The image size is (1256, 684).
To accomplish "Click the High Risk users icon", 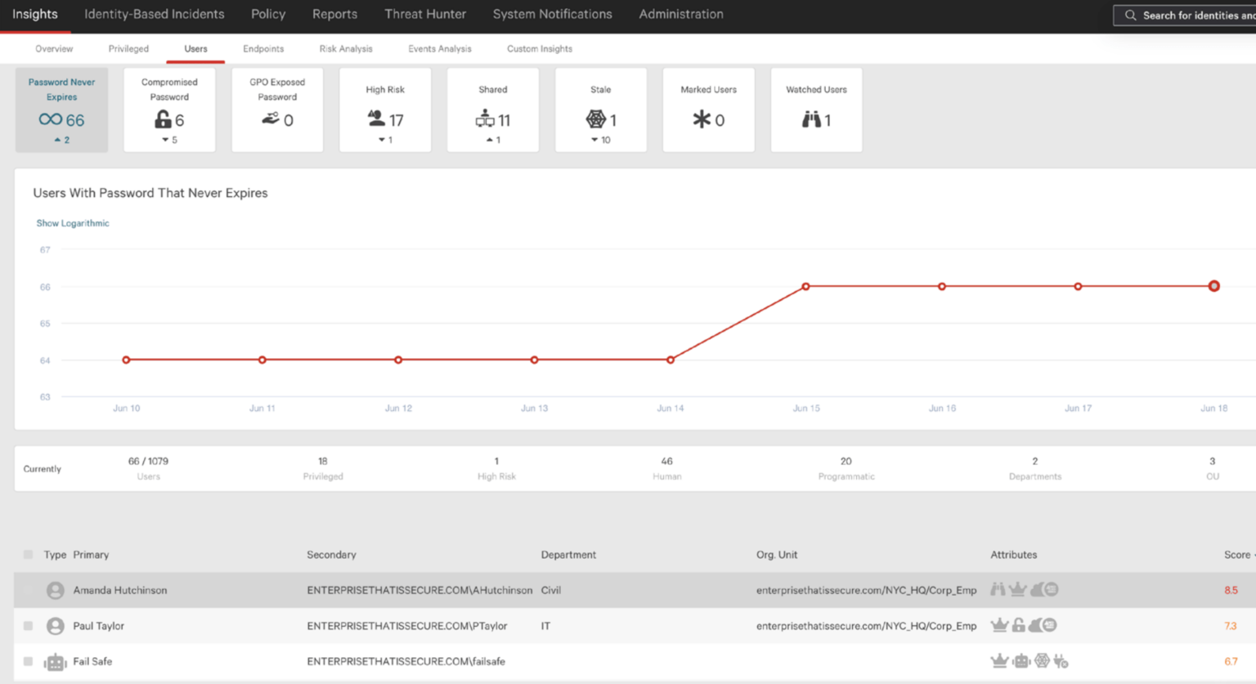I will (x=375, y=117).
